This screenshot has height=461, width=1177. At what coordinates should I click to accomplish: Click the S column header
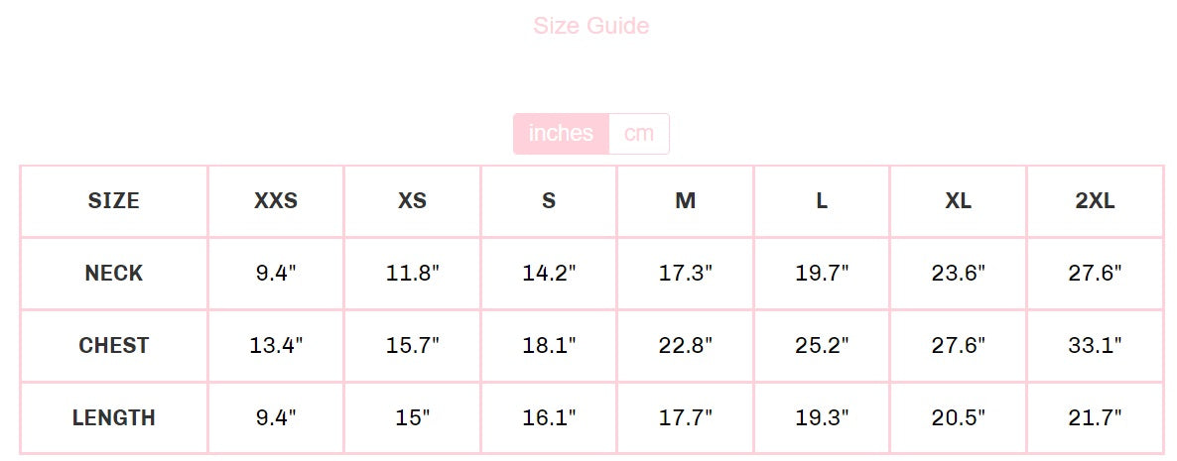tap(549, 201)
